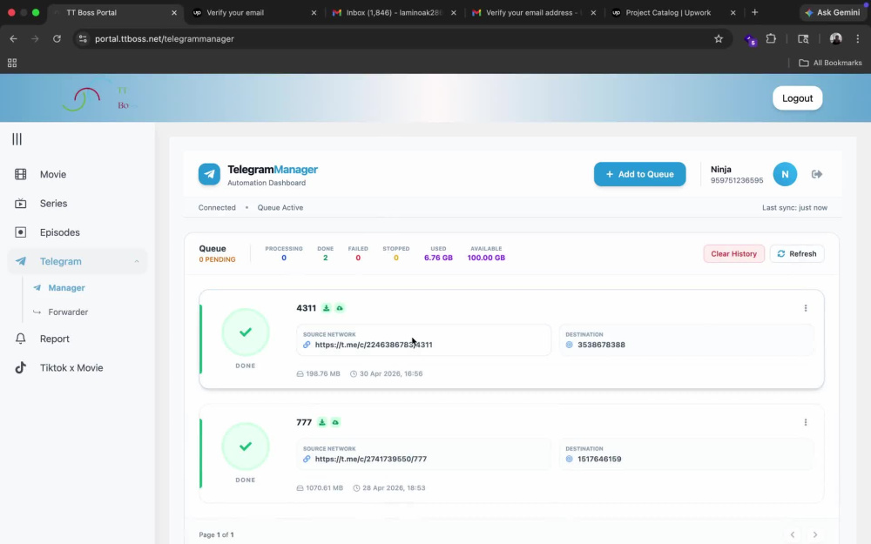Open the browser extensions puzzle icon
This screenshot has height=544, width=871.
tap(771, 39)
